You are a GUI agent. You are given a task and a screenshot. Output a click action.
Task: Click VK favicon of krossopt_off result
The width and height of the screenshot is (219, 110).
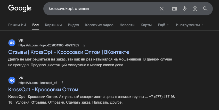pyautogui.click(x=12, y=80)
